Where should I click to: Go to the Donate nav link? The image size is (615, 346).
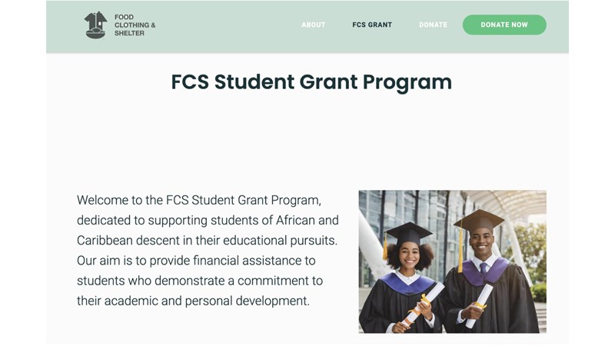433,25
